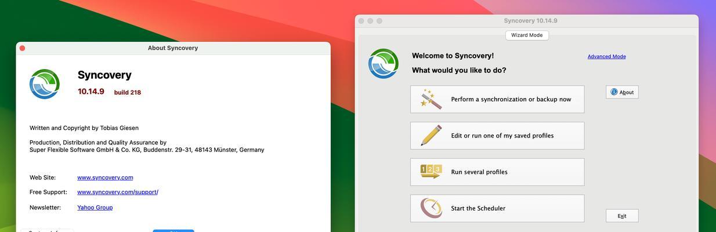
Task: Click the magic wand synchronization icon
Action: tap(431, 99)
